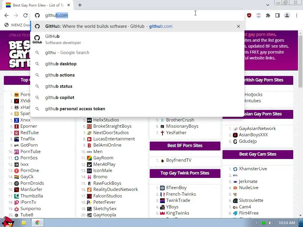Click the browser back arrow
Viewport: 303px width, 227px height.
point(7,15)
